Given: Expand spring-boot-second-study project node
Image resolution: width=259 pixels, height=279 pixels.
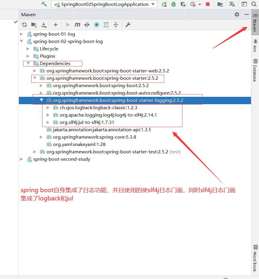Looking at the screenshot, I should pos(22,159).
